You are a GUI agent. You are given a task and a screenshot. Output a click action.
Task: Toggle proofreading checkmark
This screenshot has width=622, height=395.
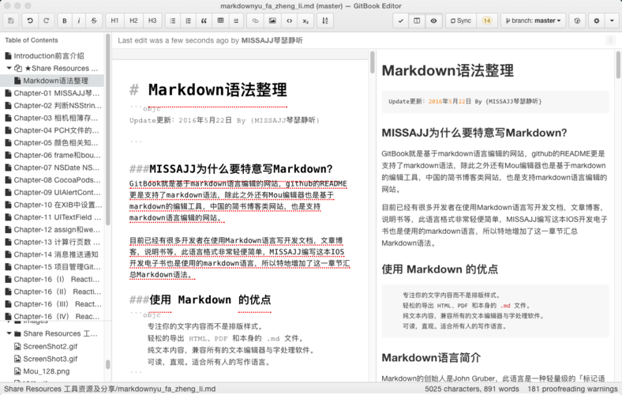[x=401, y=21]
